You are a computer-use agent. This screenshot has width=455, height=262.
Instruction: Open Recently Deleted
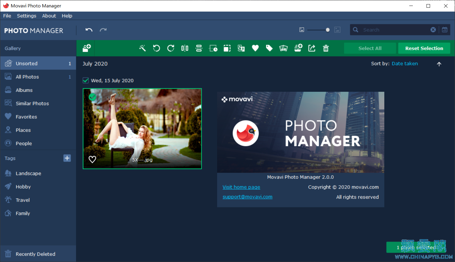click(38, 254)
